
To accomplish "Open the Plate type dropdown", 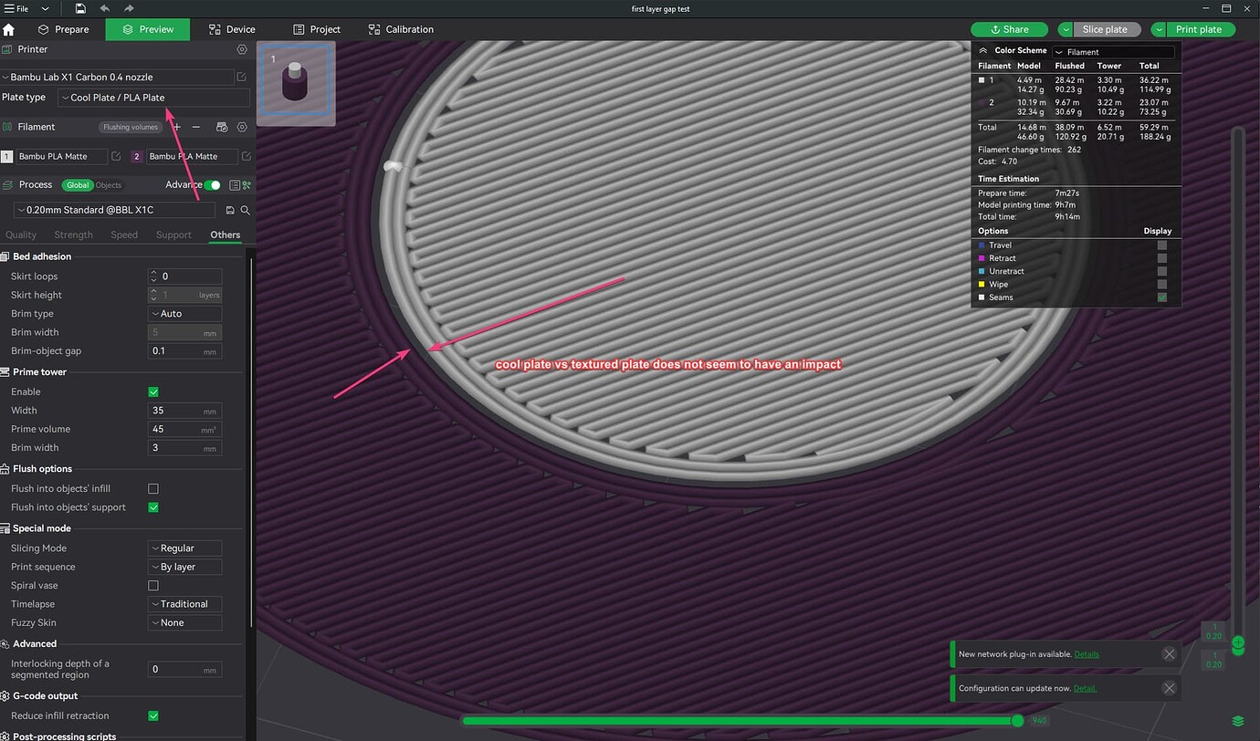I will [x=153, y=98].
